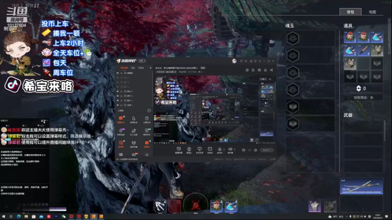Open WeChat from the Windows taskbar
The width and height of the screenshot is (392, 220).
pyautogui.click(x=64, y=217)
